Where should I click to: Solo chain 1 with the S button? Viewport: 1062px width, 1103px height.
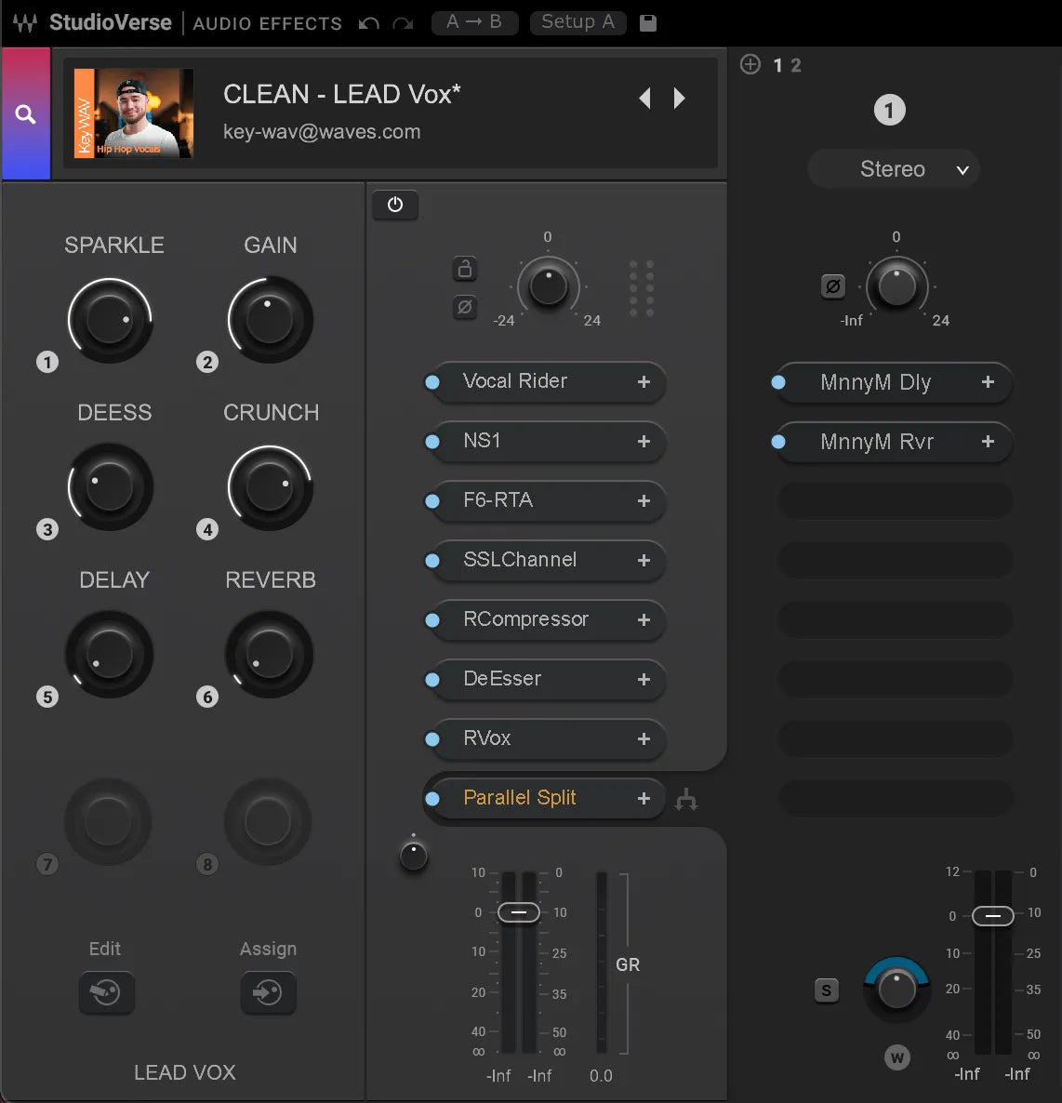coord(826,990)
